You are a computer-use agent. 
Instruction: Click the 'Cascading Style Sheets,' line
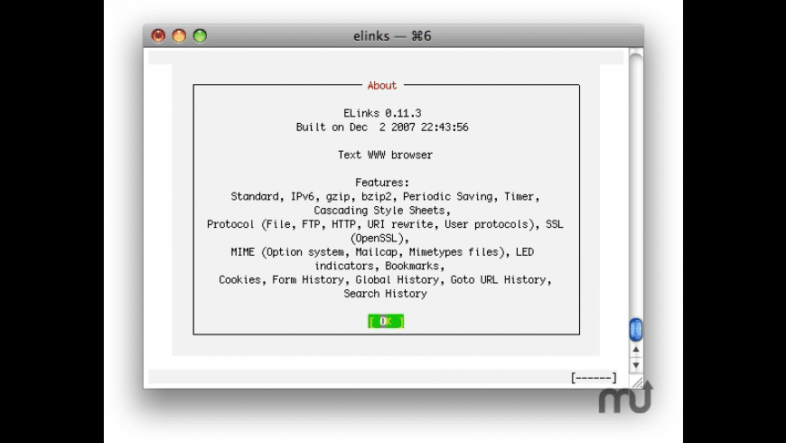382,211
